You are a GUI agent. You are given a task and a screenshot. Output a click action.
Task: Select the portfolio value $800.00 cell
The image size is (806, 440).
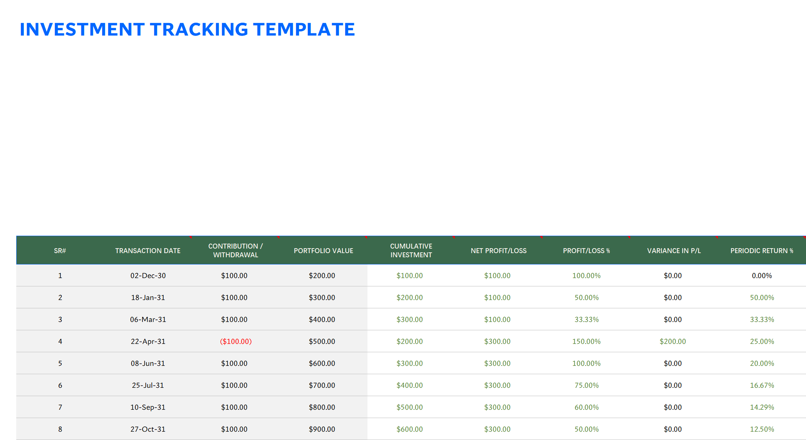pyautogui.click(x=323, y=407)
